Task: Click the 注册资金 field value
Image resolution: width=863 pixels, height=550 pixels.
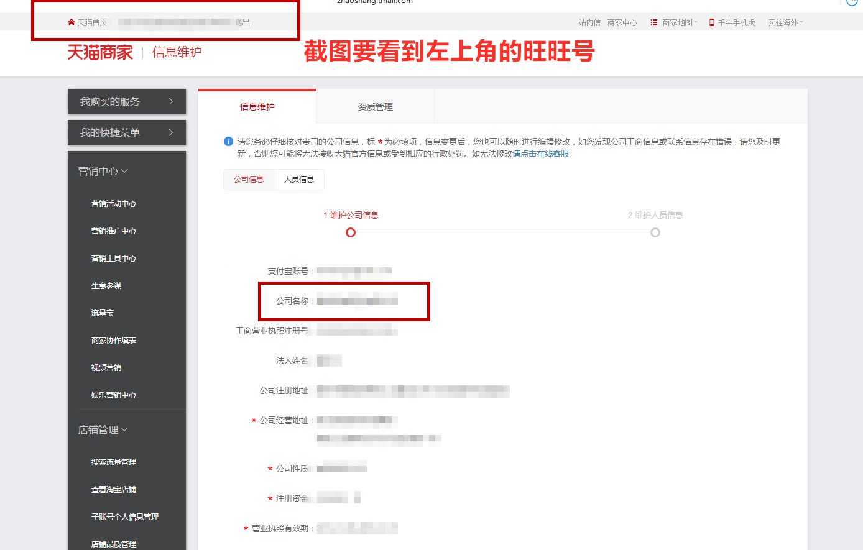Action: coord(339,498)
